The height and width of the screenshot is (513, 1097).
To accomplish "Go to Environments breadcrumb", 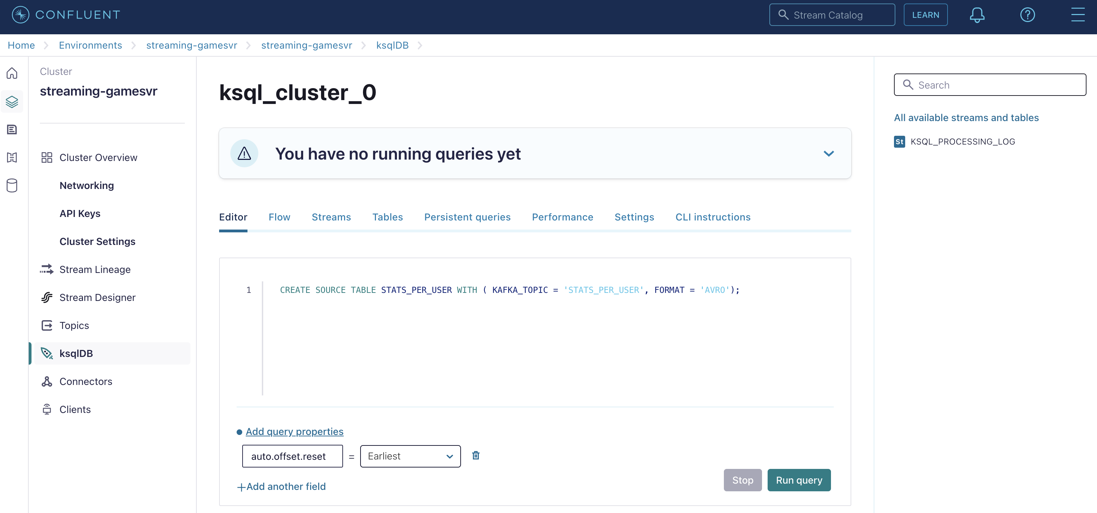I will point(90,45).
